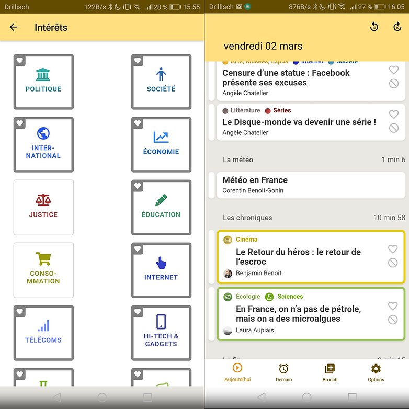The image size is (409, 409).
Task: Tap the mail notification icon in status bar
Action: (239, 7)
